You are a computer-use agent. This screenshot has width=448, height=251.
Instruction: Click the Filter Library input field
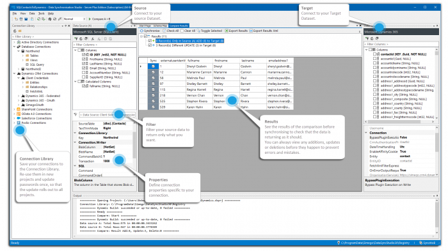[41, 36]
